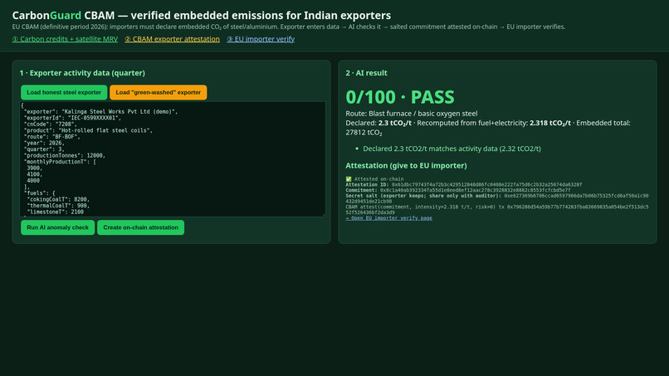Open EU importer verify nav link
Image resolution: width=669 pixels, height=376 pixels.
point(261,39)
